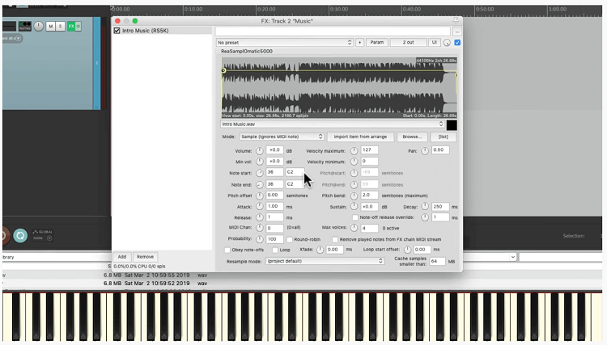607x345 pixels.
Task: Click the Note start C2 field
Action: [295, 172]
